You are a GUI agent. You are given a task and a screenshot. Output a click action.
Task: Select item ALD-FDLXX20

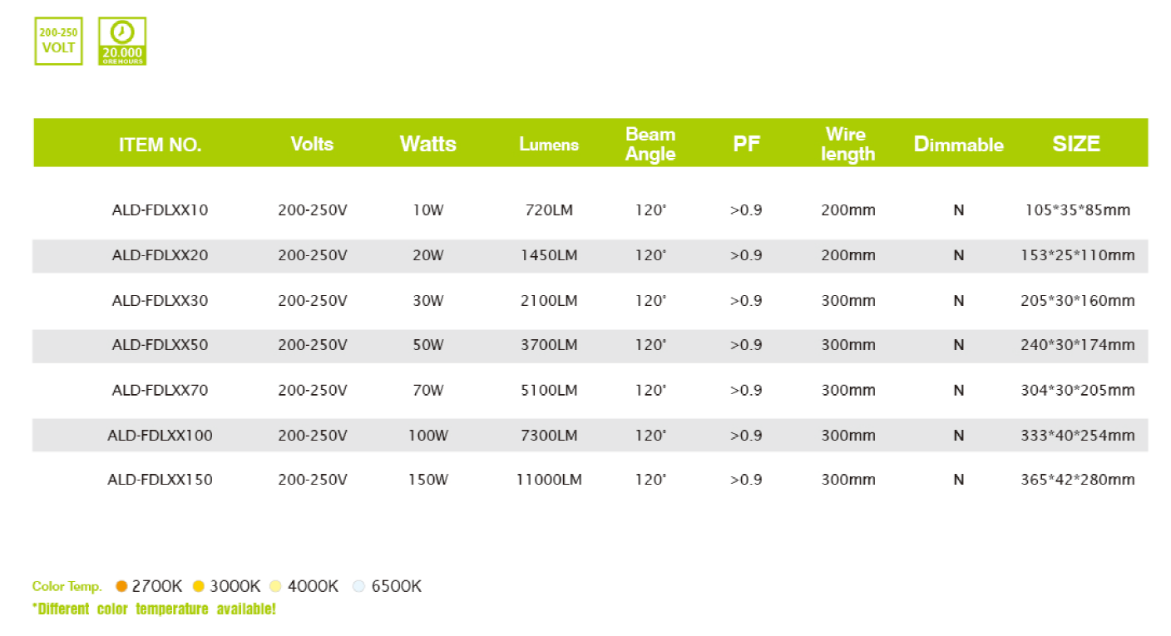(x=160, y=255)
